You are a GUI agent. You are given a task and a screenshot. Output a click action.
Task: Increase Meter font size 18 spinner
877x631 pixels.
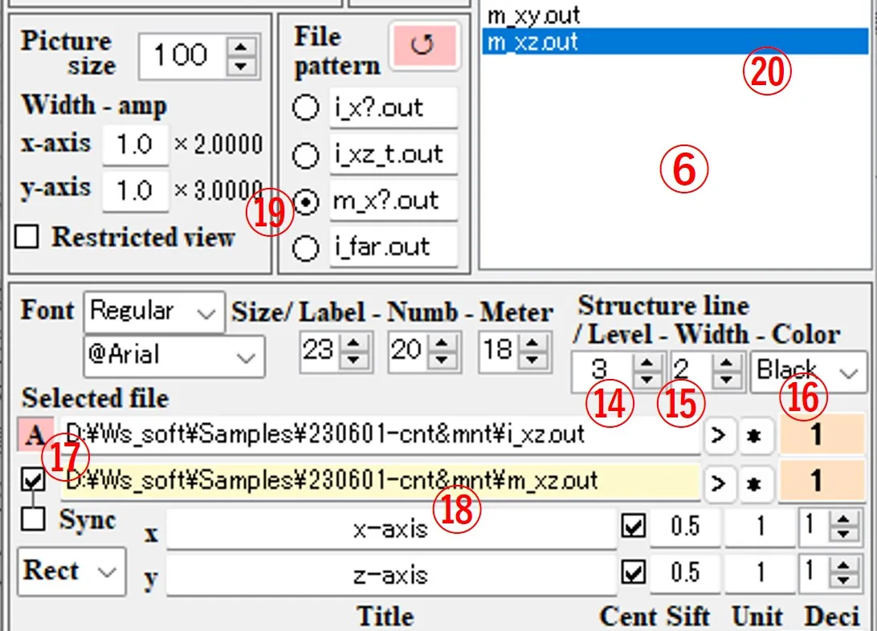point(532,343)
